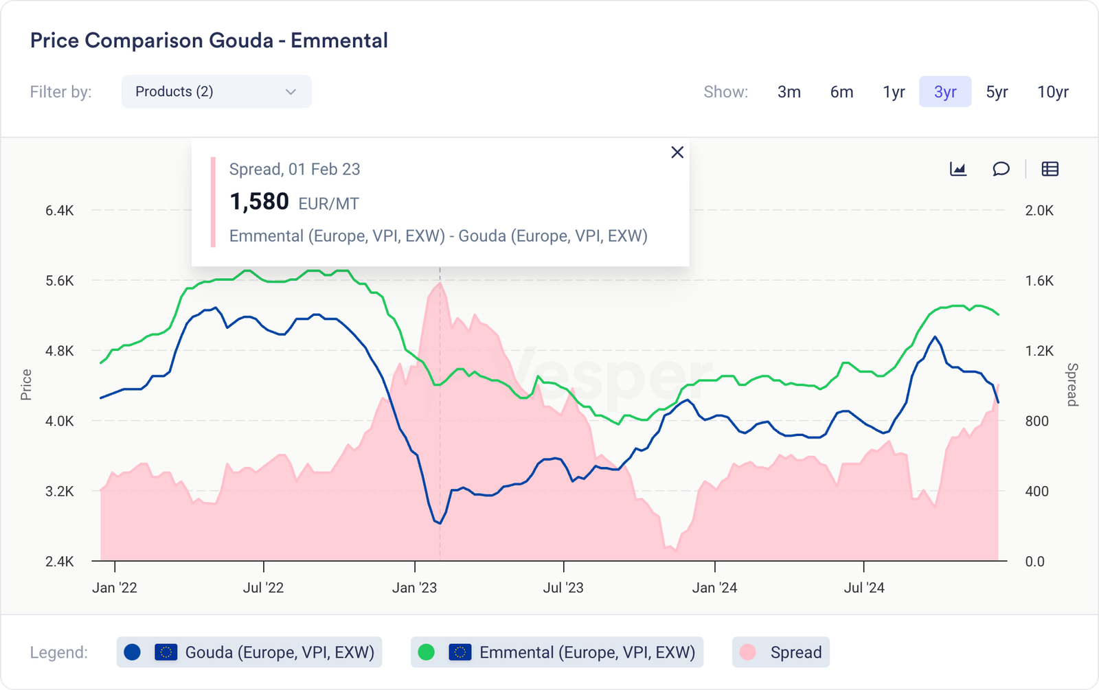Click the area chart view icon
The image size is (1099, 690).
tap(958, 169)
